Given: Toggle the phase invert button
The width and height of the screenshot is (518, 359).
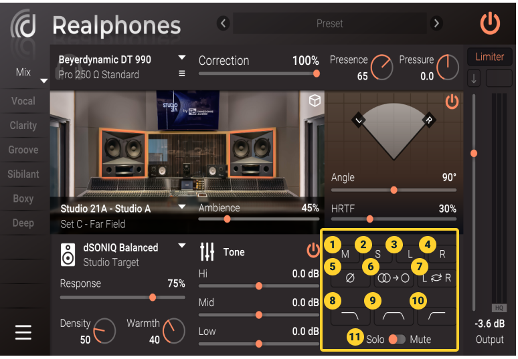Looking at the screenshot, I should 350,278.
